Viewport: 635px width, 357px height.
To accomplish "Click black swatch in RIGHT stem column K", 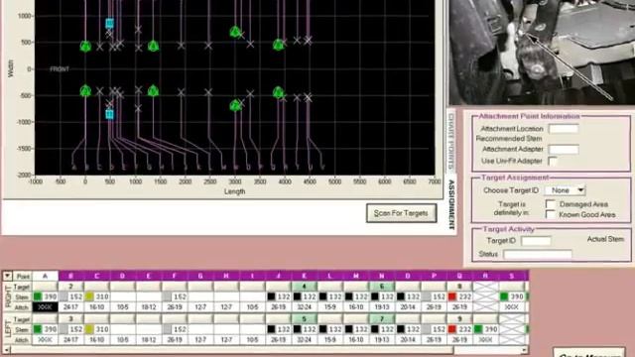I will [297, 297].
